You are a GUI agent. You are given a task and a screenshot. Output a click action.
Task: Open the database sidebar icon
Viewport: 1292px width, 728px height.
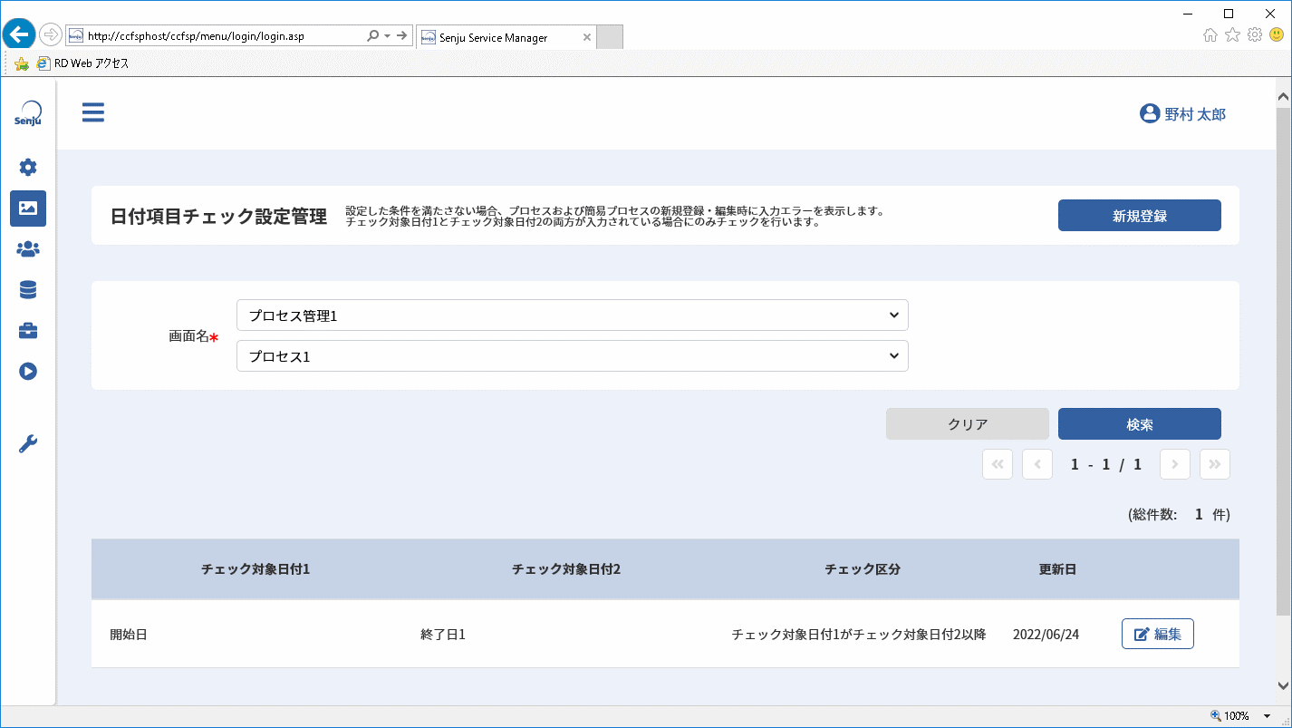click(28, 289)
